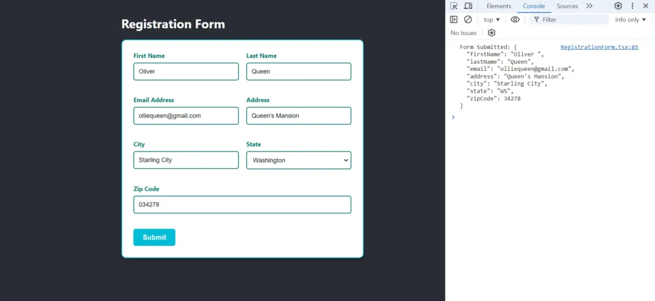Focus the console Filter field

tap(569, 20)
